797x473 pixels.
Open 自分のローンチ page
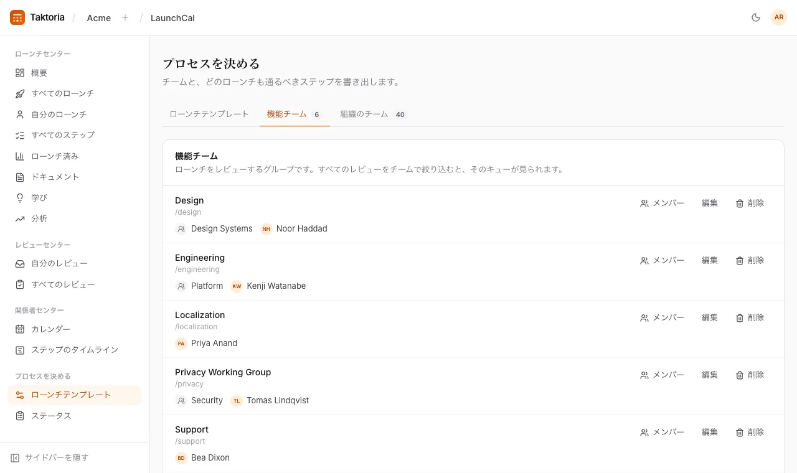point(75,115)
